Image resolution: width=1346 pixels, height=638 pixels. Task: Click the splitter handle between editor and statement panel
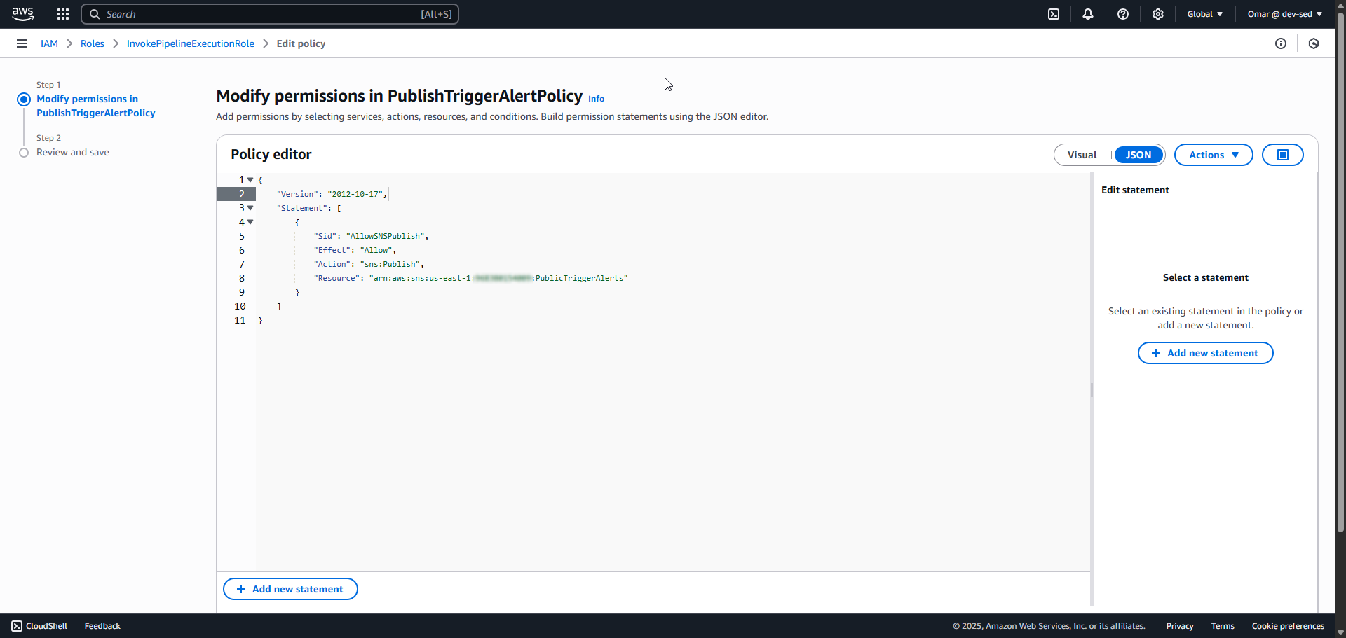(x=1092, y=389)
